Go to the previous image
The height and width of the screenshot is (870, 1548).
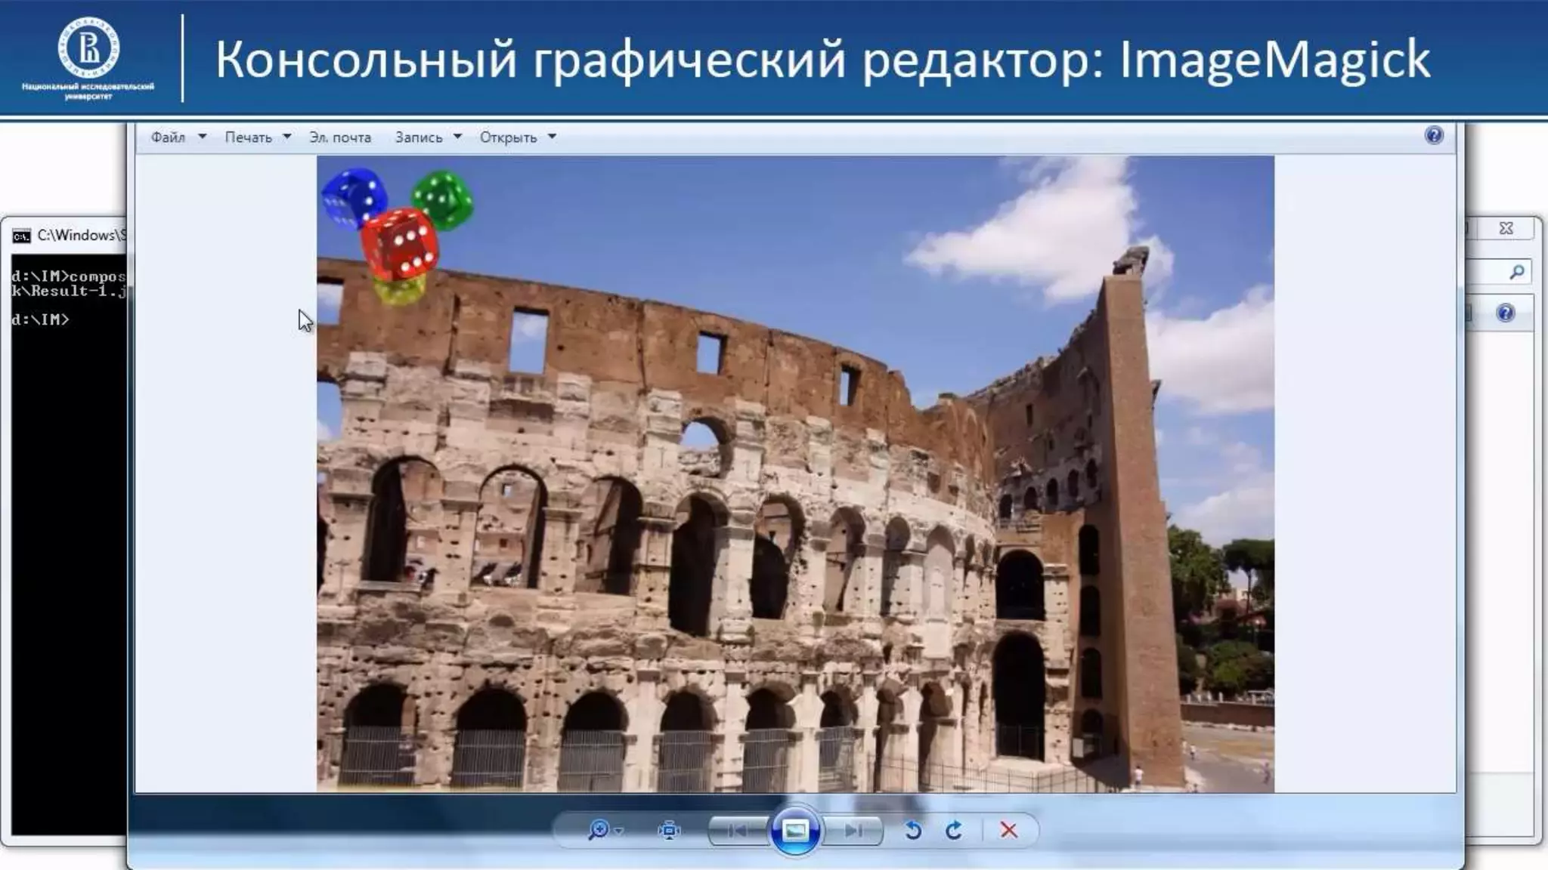click(738, 831)
